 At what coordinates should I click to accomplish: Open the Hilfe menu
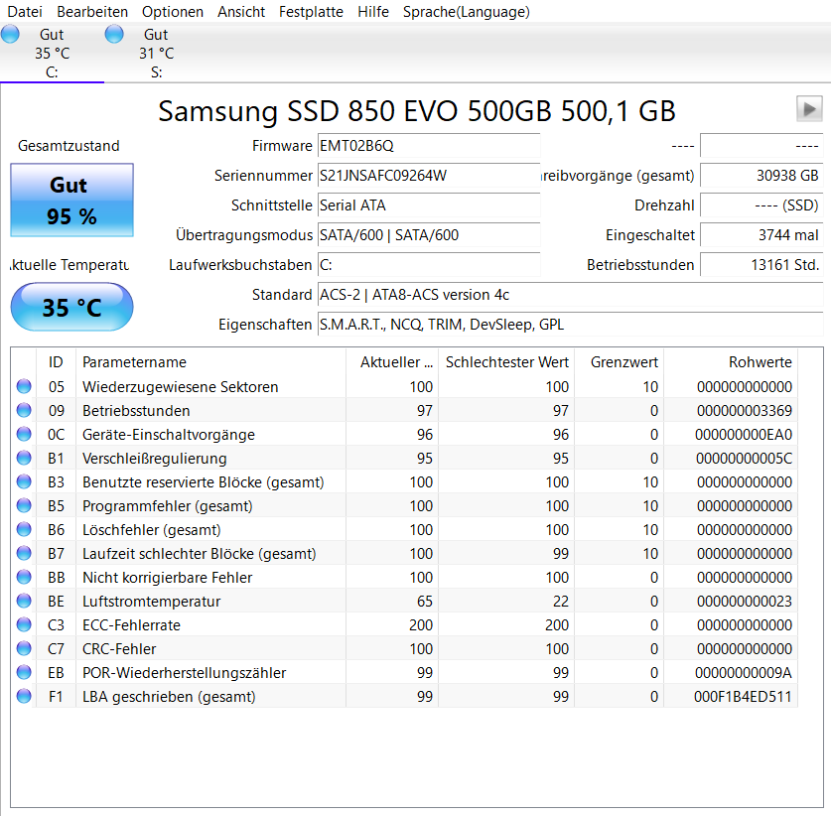coord(373,12)
